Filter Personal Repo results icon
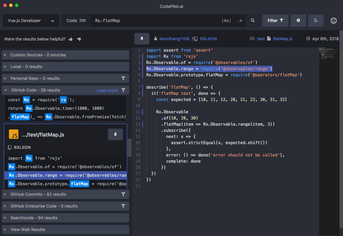The height and width of the screenshot is (236, 343). (x=123, y=78)
